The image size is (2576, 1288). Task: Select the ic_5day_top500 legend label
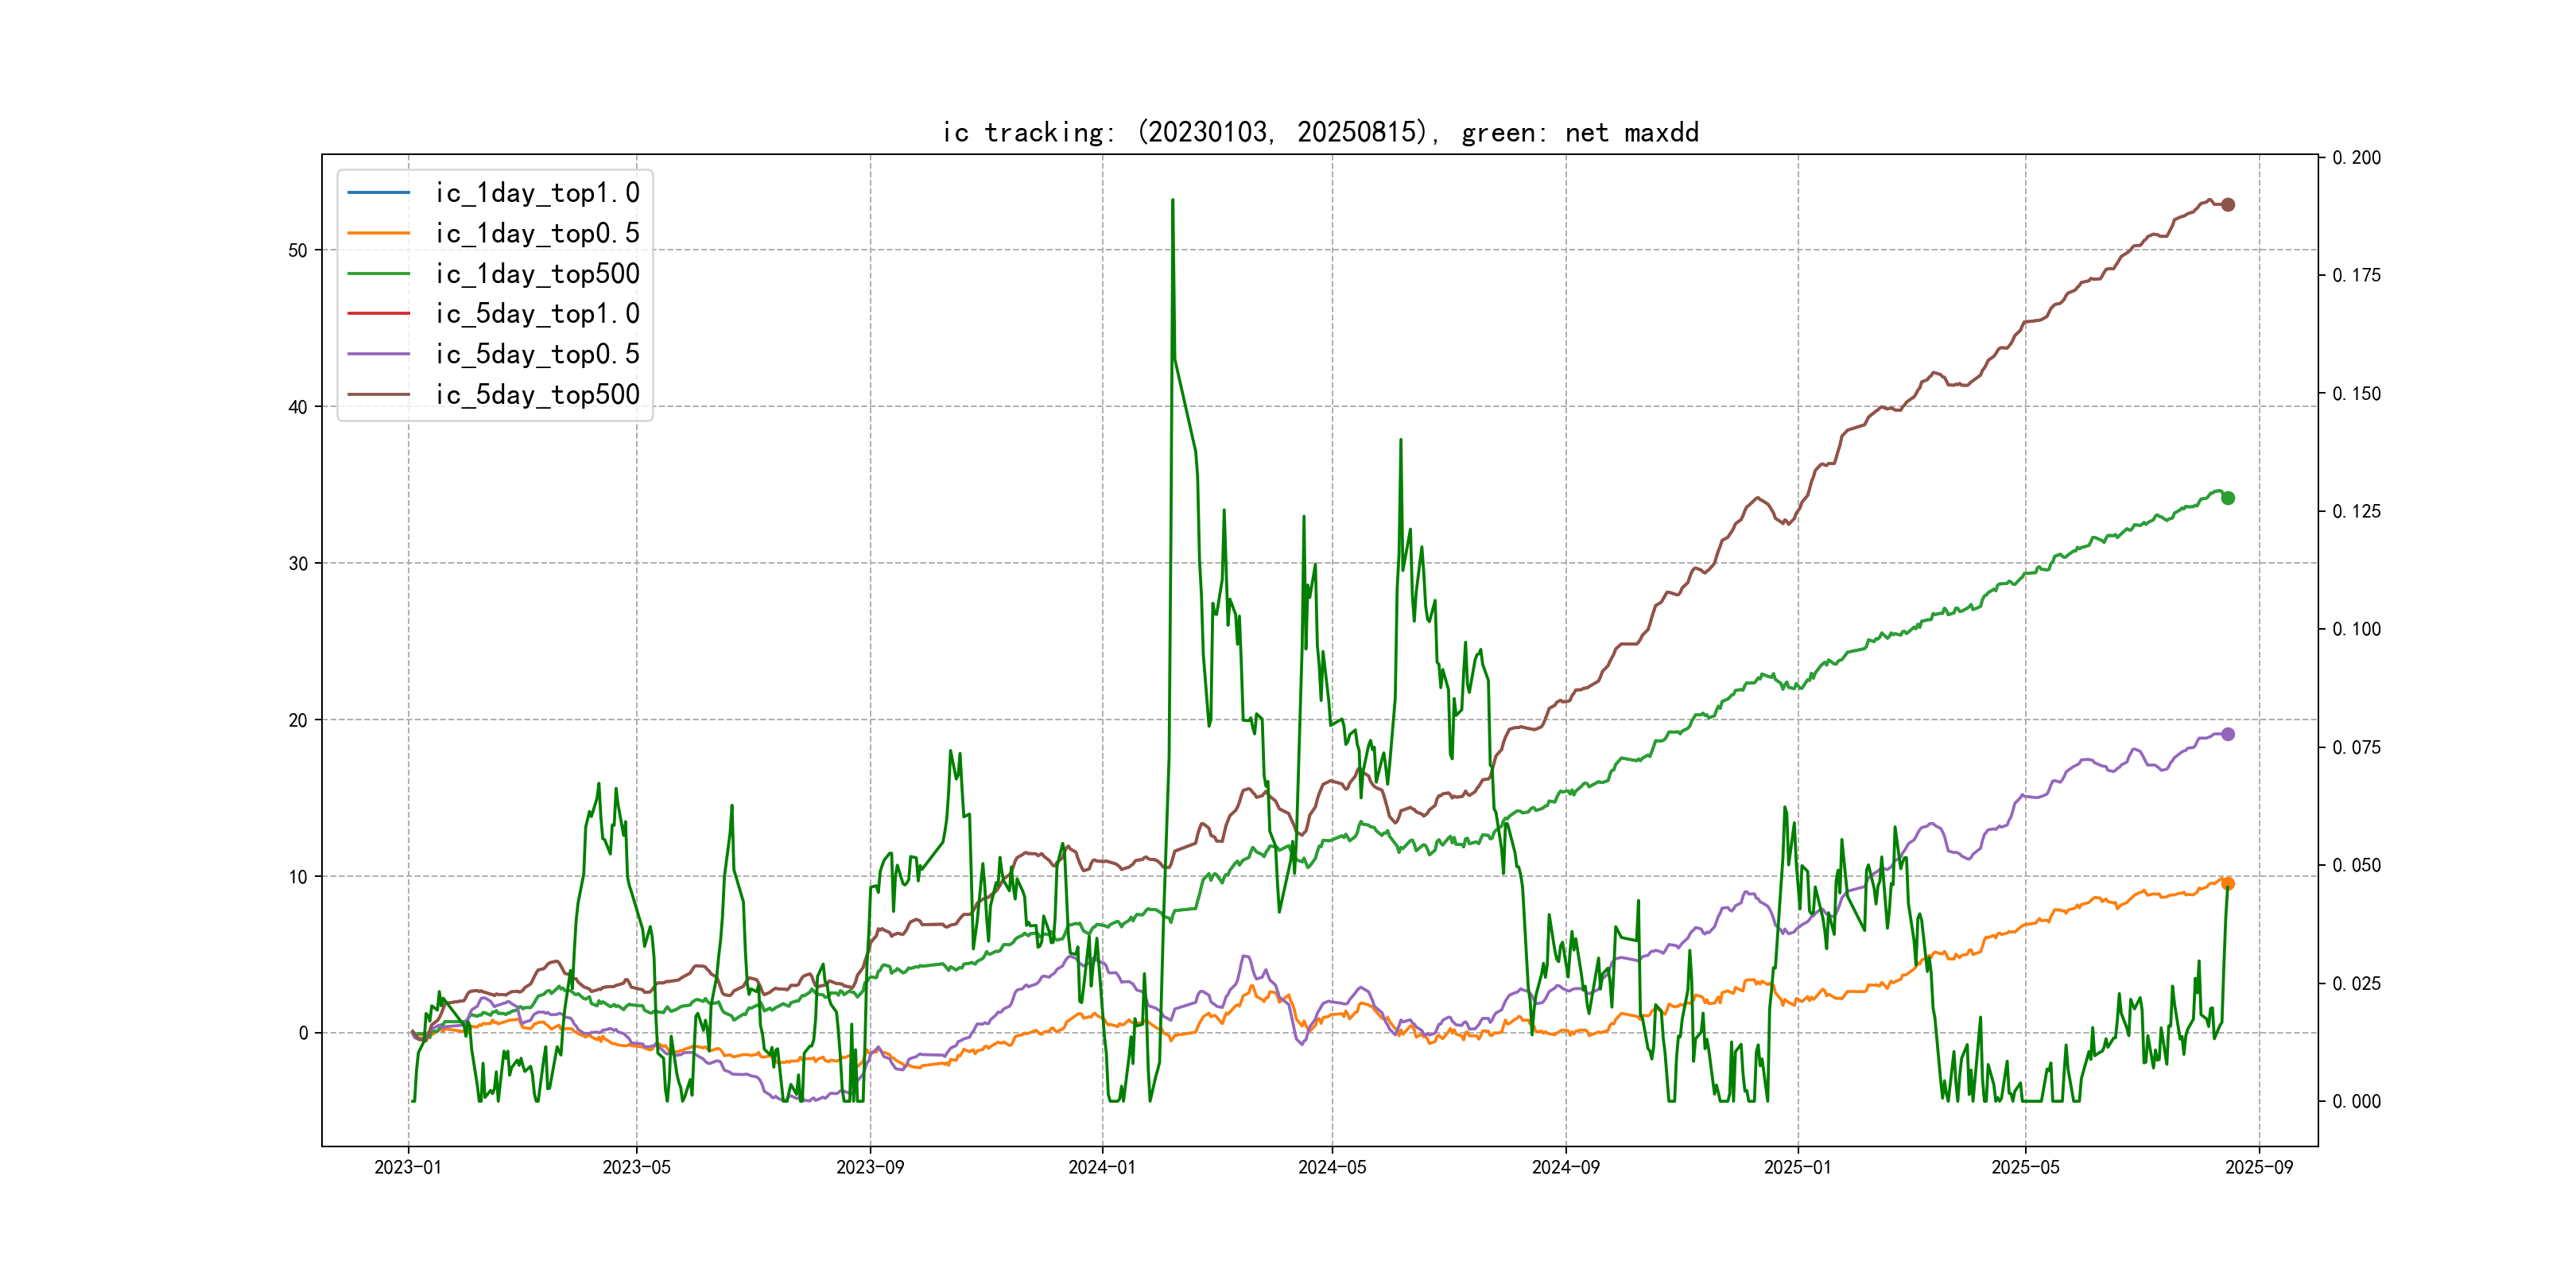point(537,394)
